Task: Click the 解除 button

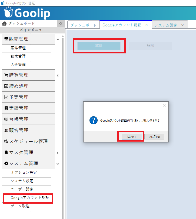Action: point(150,46)
